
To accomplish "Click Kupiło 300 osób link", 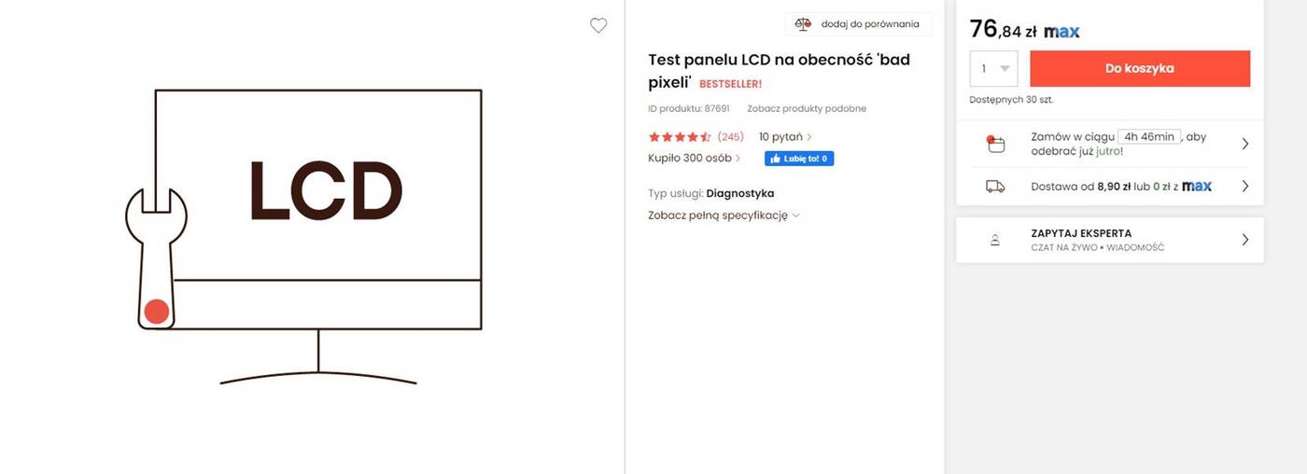I will [694, 159].
